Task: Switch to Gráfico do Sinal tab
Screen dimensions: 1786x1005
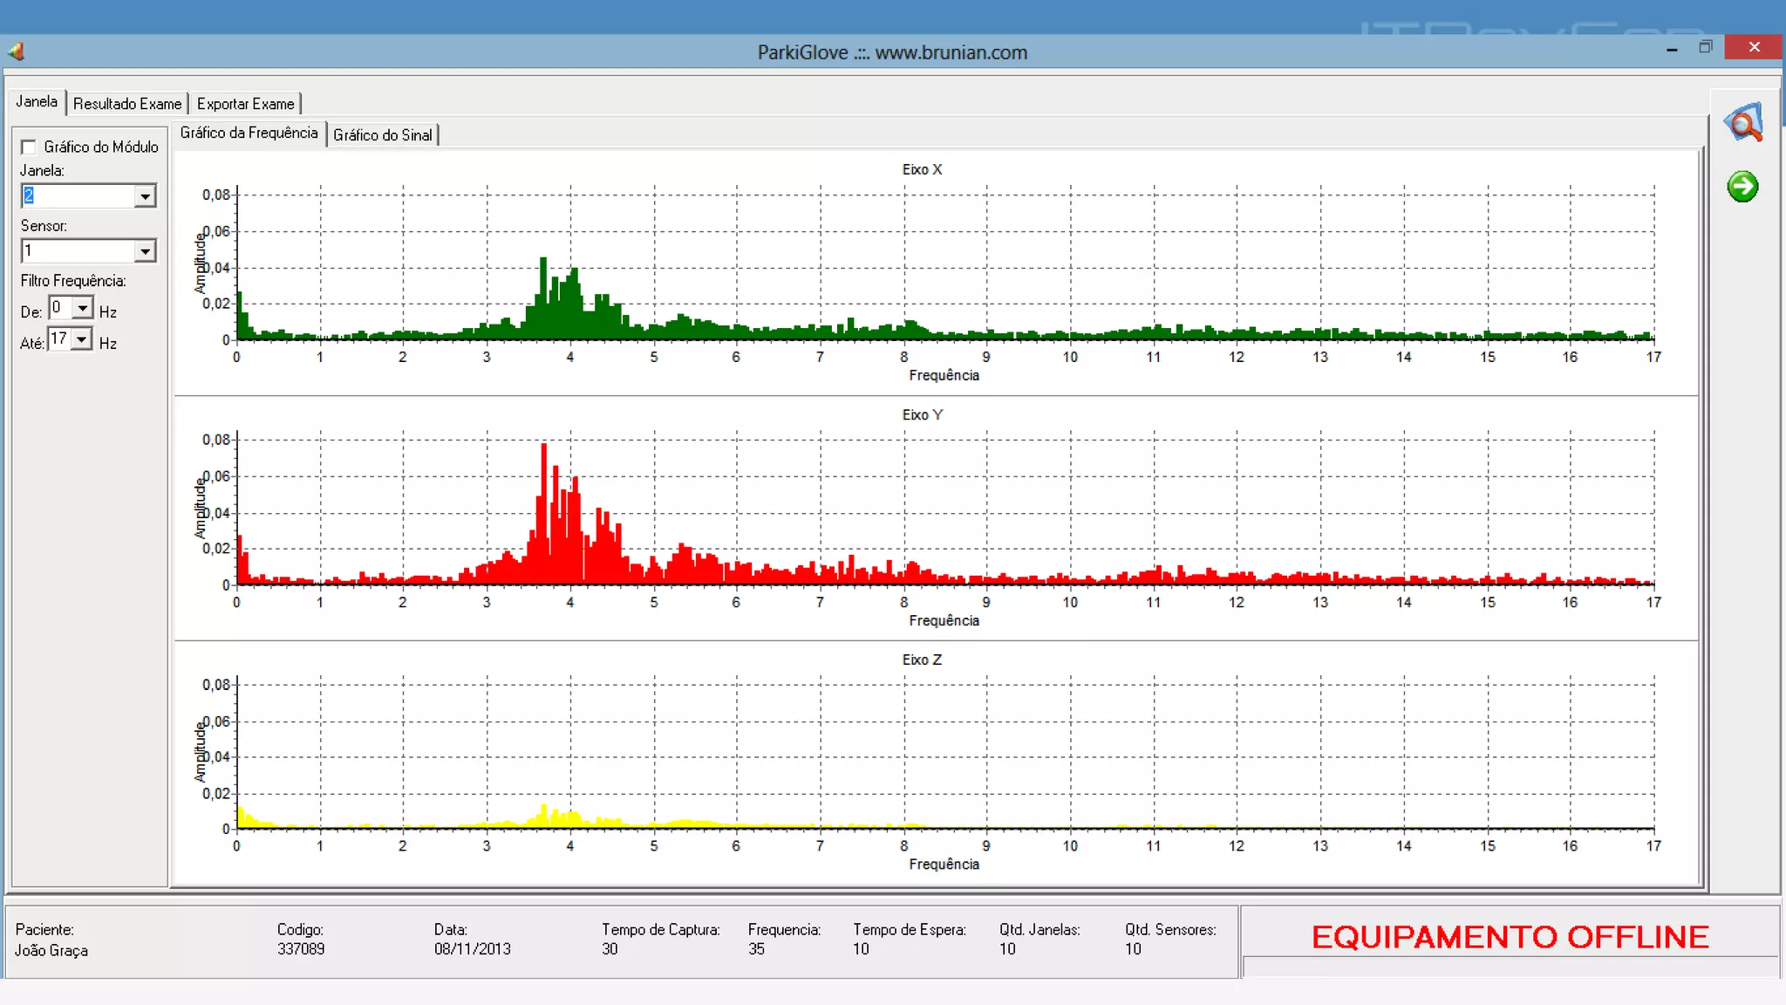Action: [382, 135]
